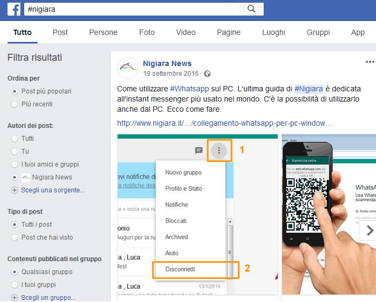Click the plus icon beside Scegli una sorgente
The image size is (376, 302).
pyautogui.click(x=14, y=190)
